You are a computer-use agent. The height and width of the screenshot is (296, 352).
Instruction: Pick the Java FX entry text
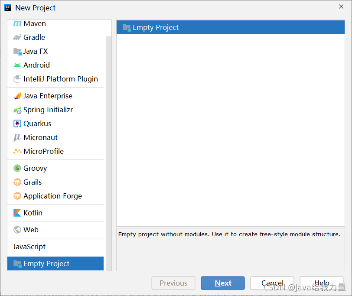click(x=36, y=51)
